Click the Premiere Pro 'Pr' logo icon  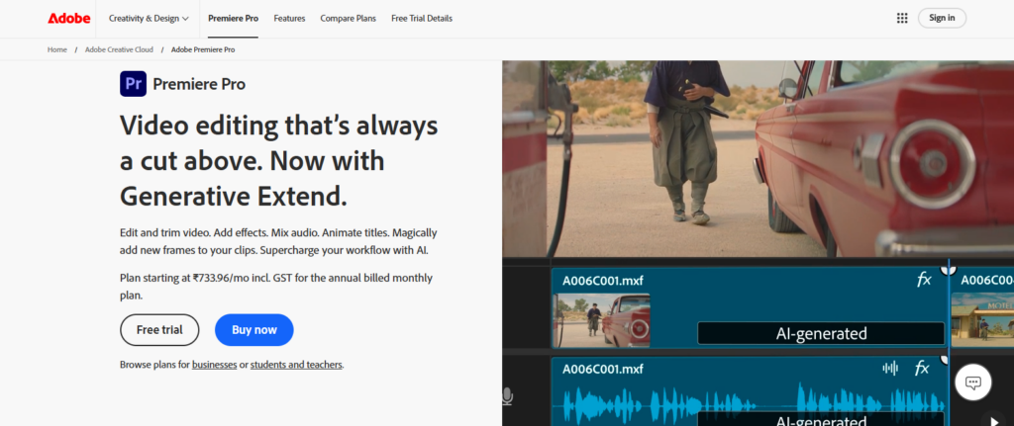133,84
